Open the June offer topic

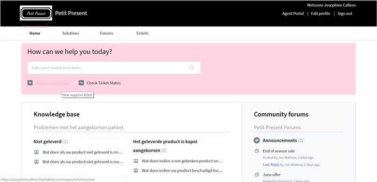pos(272,175)
